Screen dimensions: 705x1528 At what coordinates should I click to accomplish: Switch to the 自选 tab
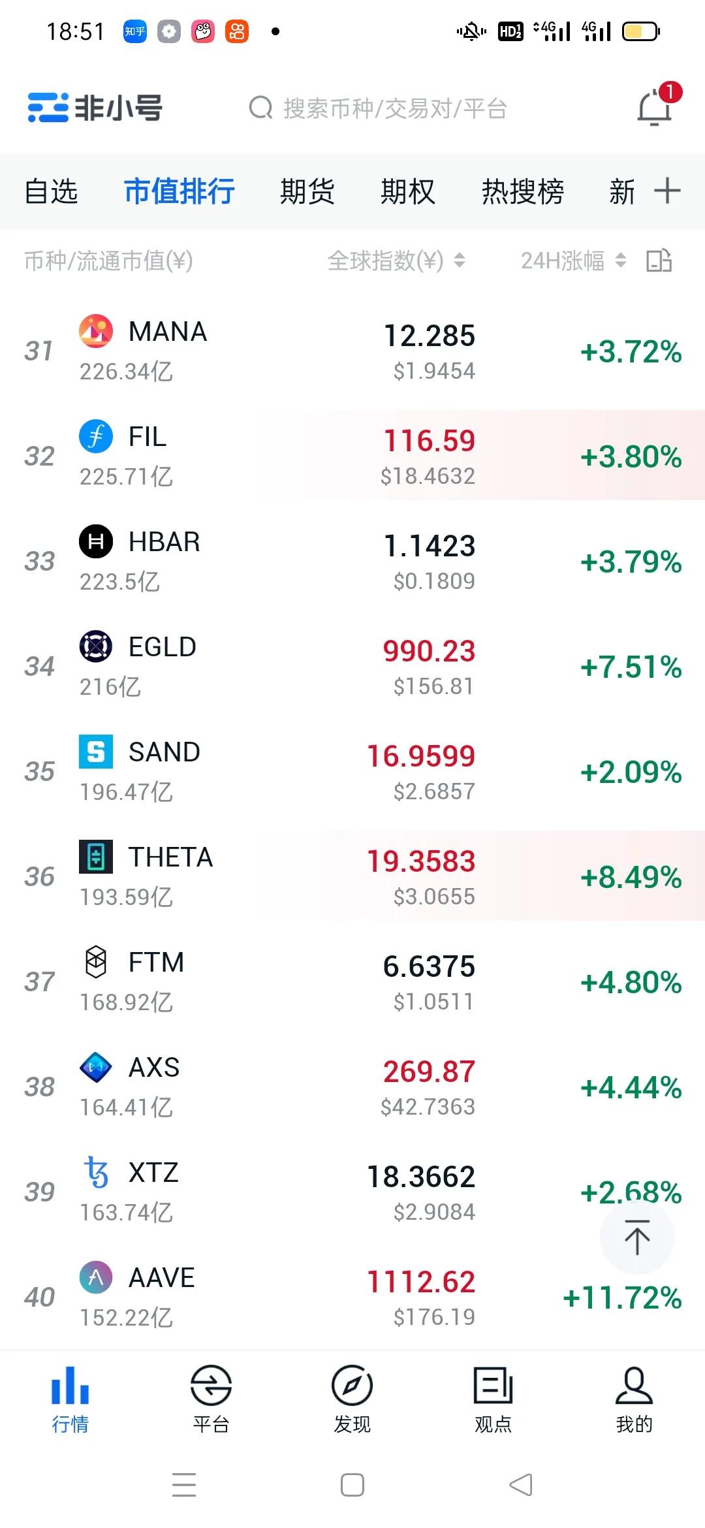(x=51, y=191)
